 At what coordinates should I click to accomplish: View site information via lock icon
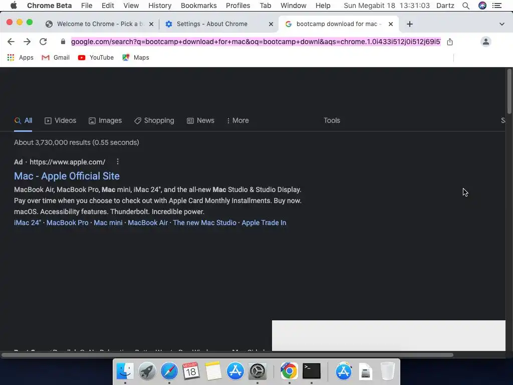click(63, 42)
